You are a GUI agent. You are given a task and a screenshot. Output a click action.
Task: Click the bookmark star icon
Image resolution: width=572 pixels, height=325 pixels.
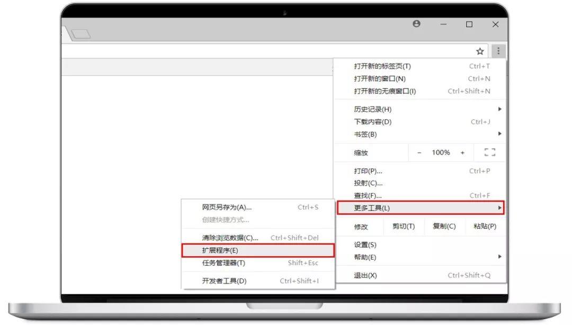pos(480,51)
